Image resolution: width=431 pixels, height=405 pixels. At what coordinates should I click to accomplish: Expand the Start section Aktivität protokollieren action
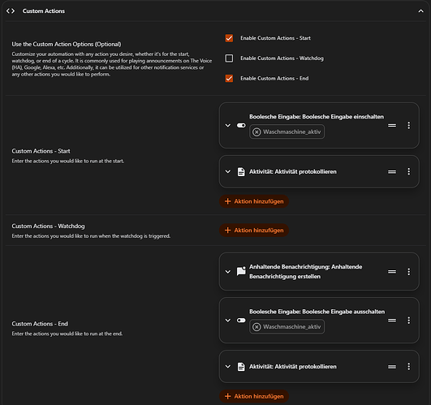[x=228, y=172]
